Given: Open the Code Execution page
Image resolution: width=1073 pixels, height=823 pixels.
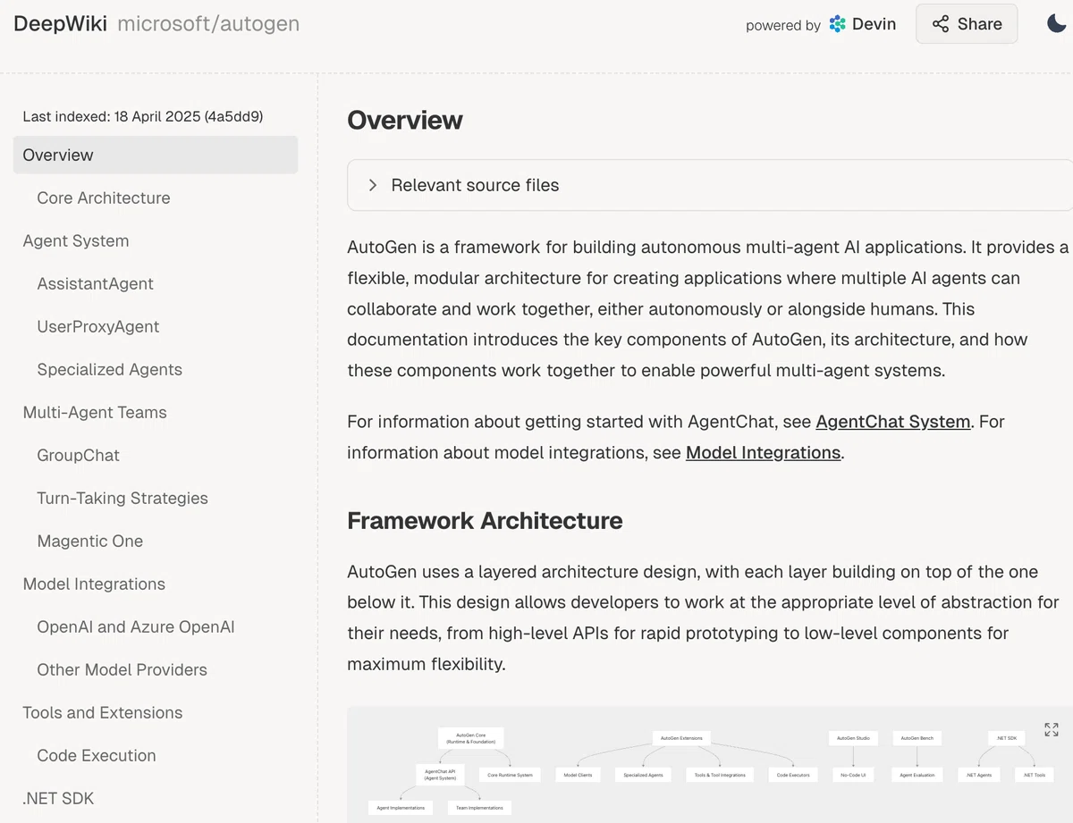Looking at the screenshot, I should pos(97,755).
